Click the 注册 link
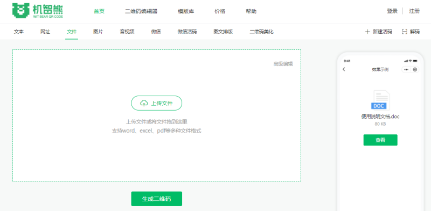Viewport: 431px width, 211px height. pos(414,11)
